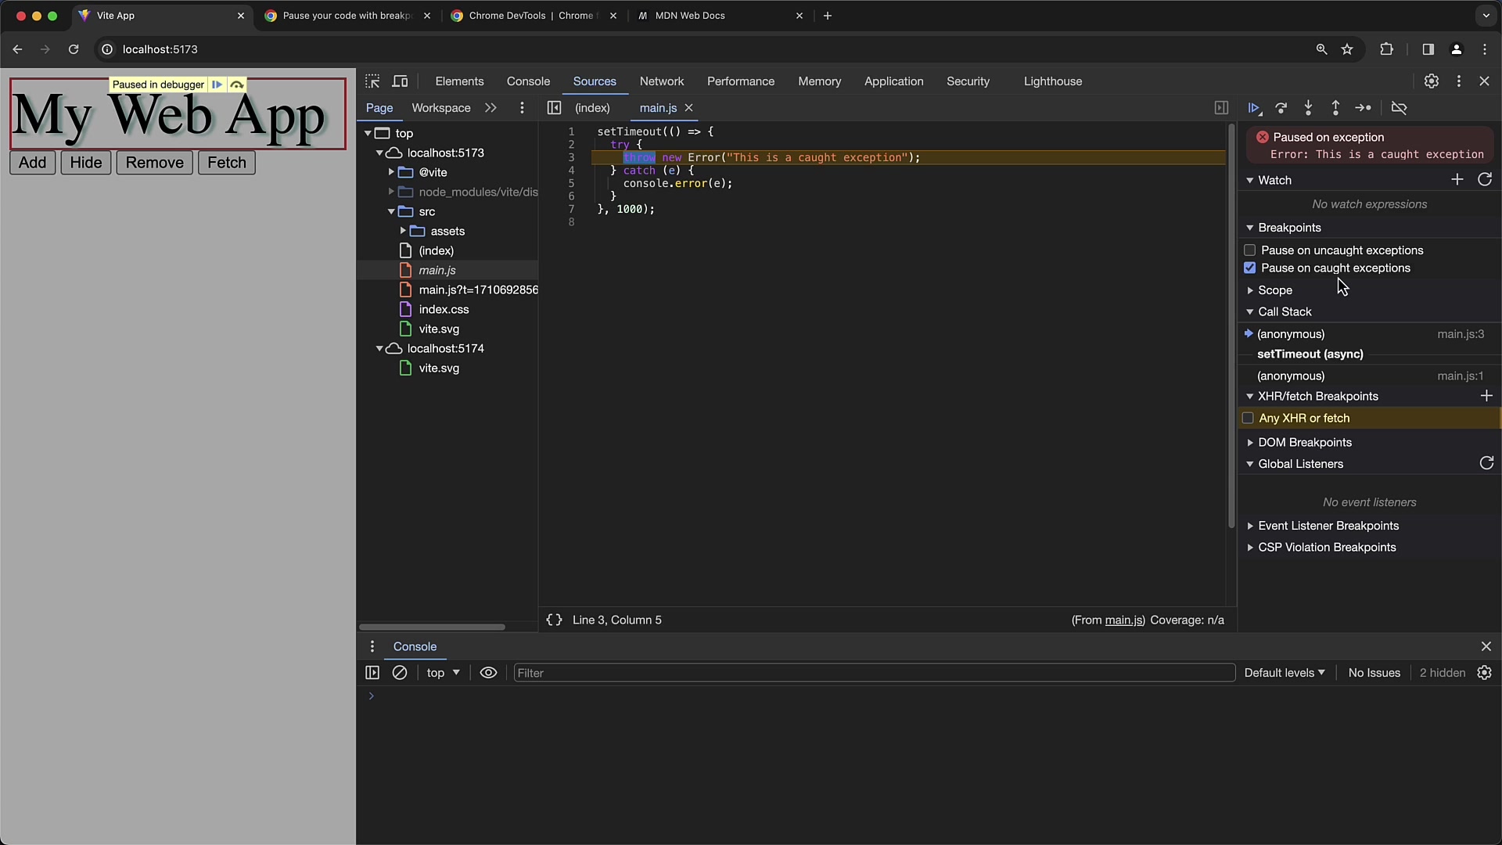The image size is (1502, 845).
Task: Expand the @vite folder
Action: point(391,172)
